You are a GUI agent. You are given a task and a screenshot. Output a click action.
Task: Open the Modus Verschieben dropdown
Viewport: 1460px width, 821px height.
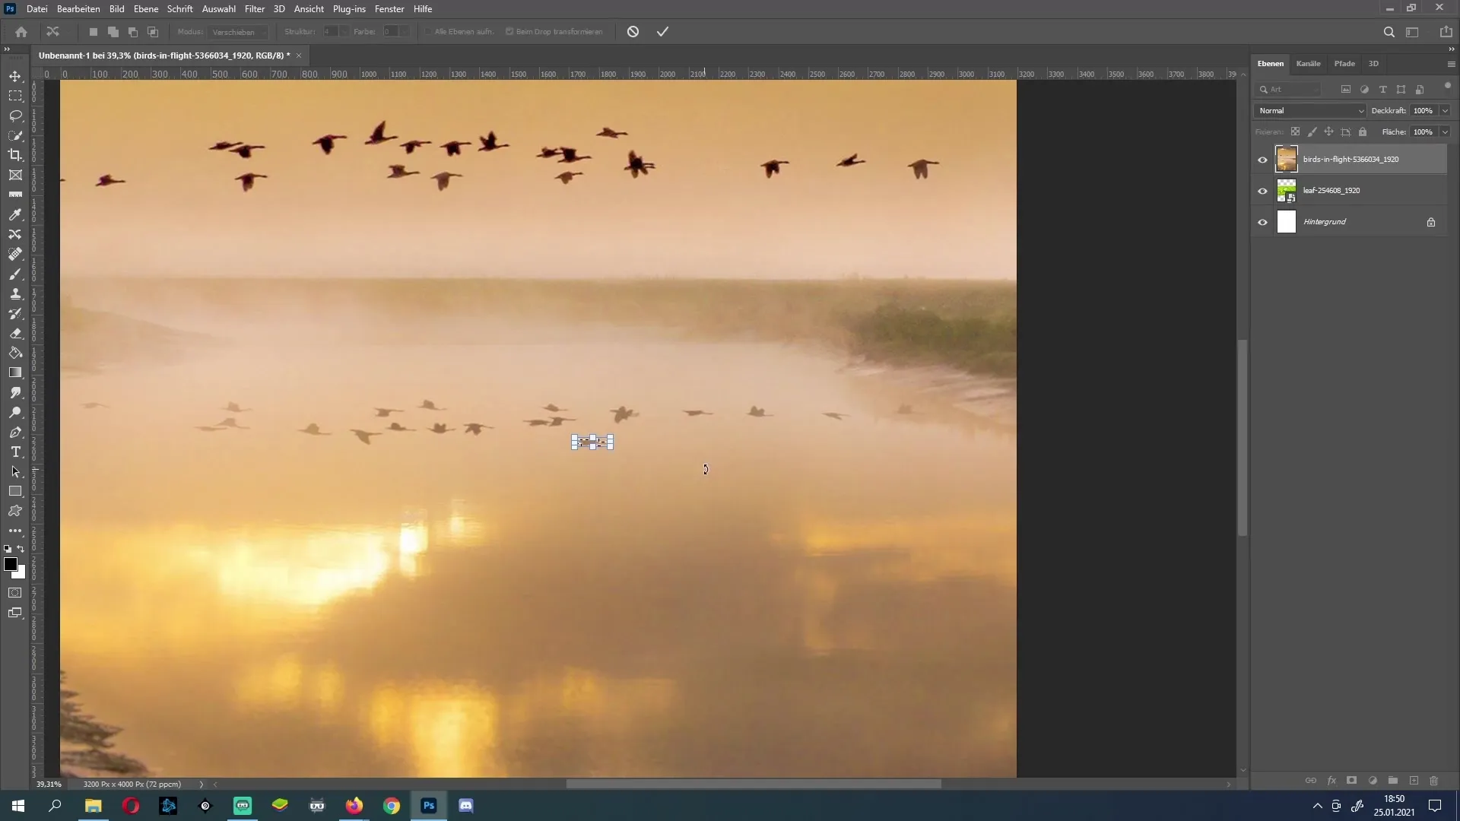238,32
